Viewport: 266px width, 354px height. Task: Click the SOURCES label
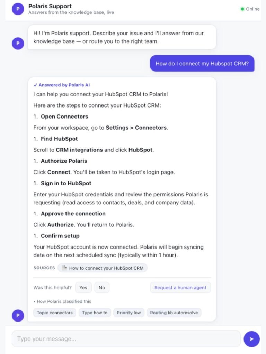click(x=44, y=268)
